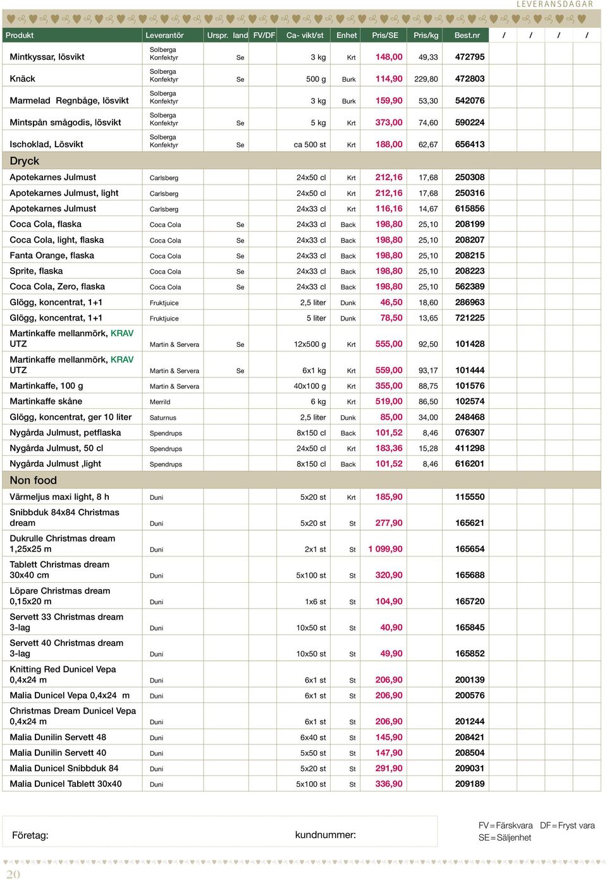
Task: Select order number 101444
Action: point(470,370)
